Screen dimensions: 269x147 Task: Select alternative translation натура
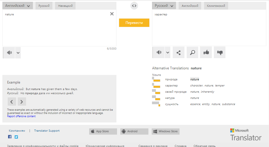coord(170,98)
